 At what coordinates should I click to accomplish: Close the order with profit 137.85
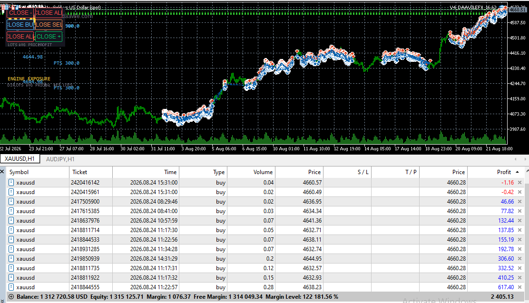coord(519,230)
